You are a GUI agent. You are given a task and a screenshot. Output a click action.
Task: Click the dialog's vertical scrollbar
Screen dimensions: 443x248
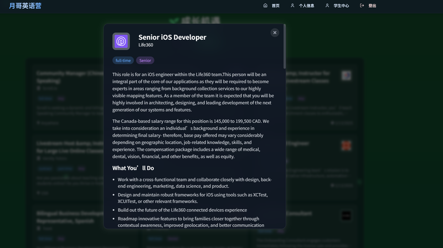(285, 46)
